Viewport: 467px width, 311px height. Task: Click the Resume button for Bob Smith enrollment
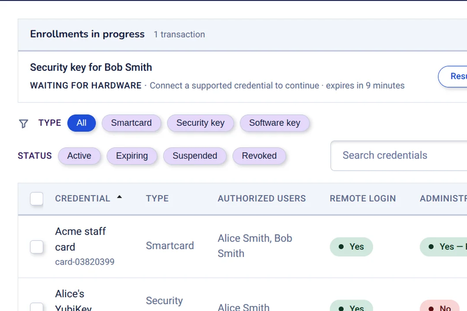(x=453, y=76)
